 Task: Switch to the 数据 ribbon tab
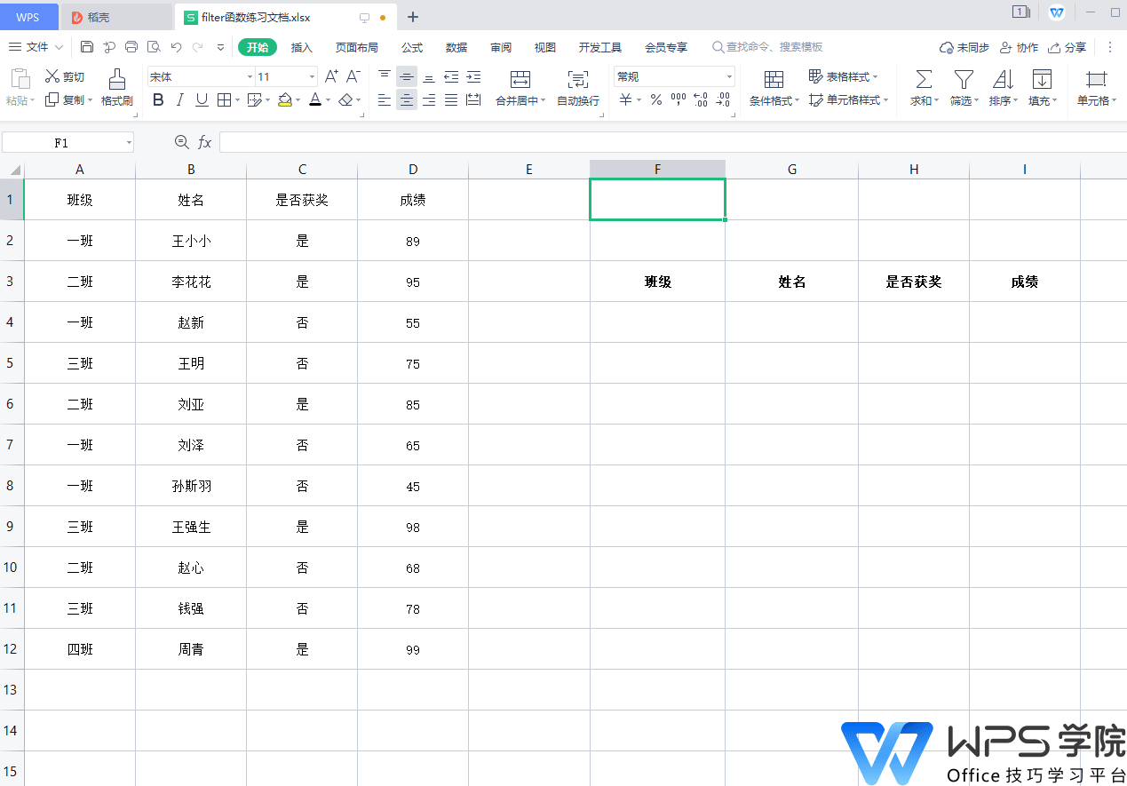pyautogui.click(x=456, y=47)
